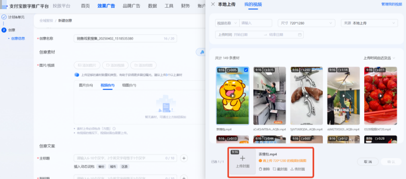Screen dimensions: 406x179
Task: Click 投放平台 beside the platform logo
Action: 62,6
